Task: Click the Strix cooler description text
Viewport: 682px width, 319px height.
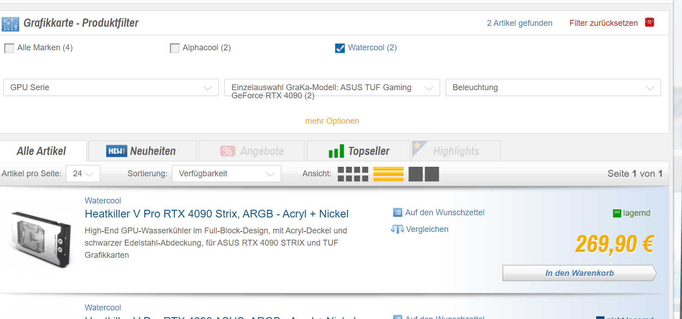Action: [216, 243]
